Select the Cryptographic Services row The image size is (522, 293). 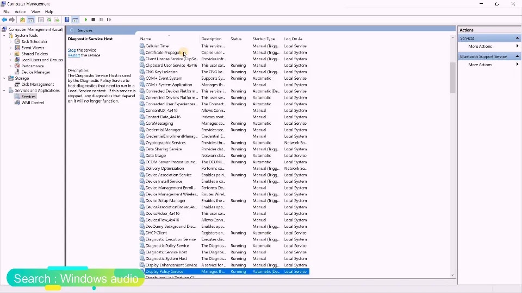click(x=225, y=143)
